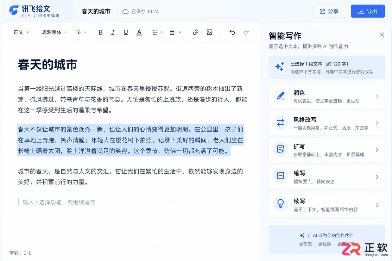
Task: Open the 思源黑体 font dropdown
Action: point(54,32)
